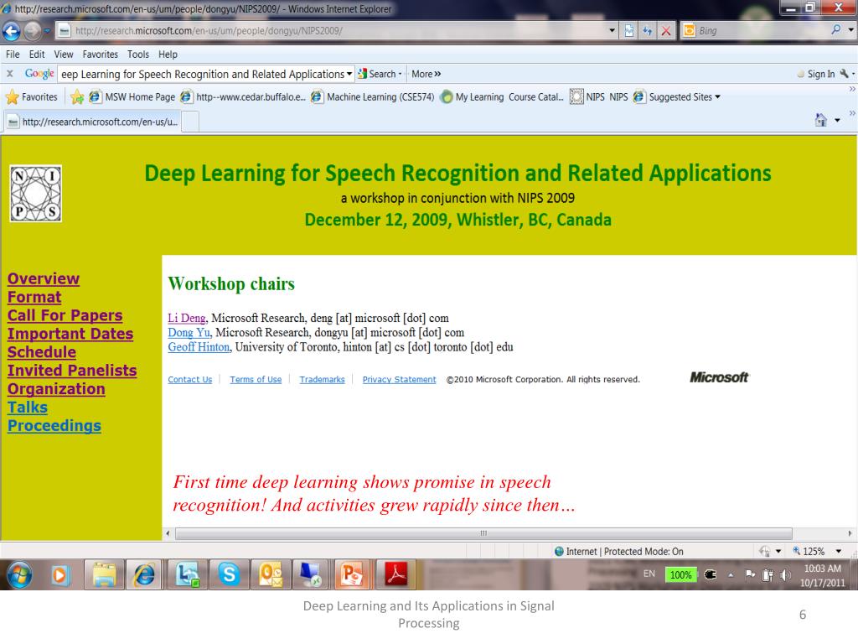This screenshot has height=644, width=858.
Task: Click the Compatibility View page icon
Action: tap(629, 31)
